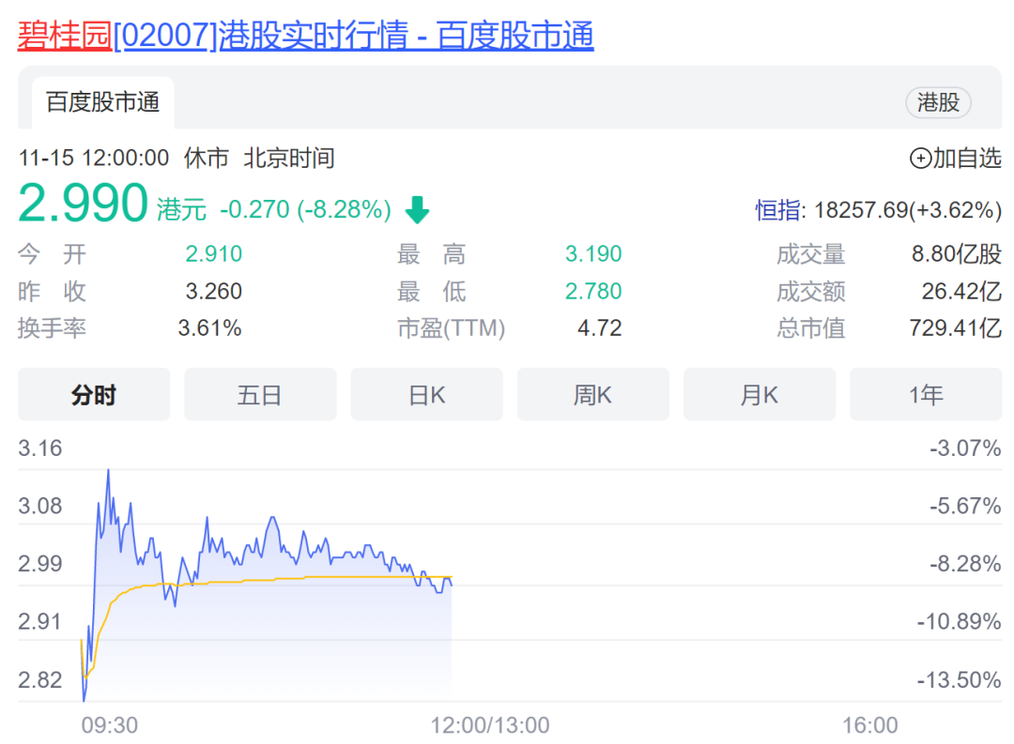Select the 月K monthly chart

pos(759,395)
